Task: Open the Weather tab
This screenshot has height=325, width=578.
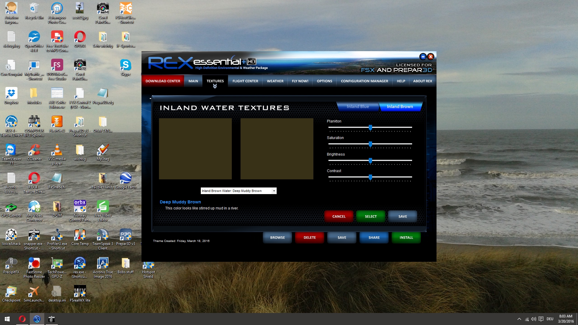Action: 275,81
